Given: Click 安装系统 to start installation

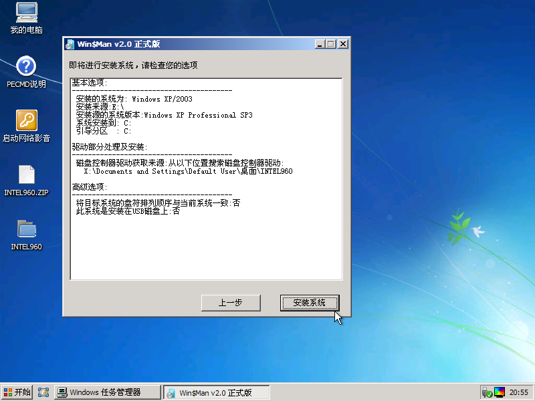Looking at the screenshot, I should 309,303.
